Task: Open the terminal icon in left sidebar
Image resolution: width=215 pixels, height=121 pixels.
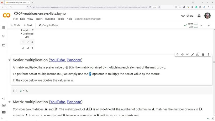Action: pos(4,112)
